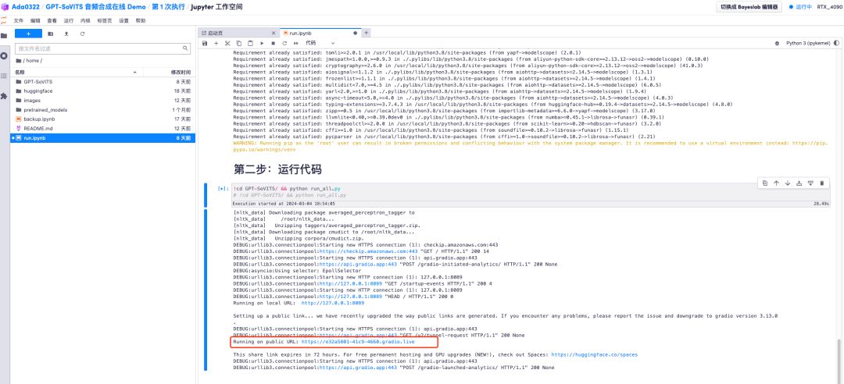This screenshot has width=844, height=384.
Task: Select the images folder
Action: point(103,101)
